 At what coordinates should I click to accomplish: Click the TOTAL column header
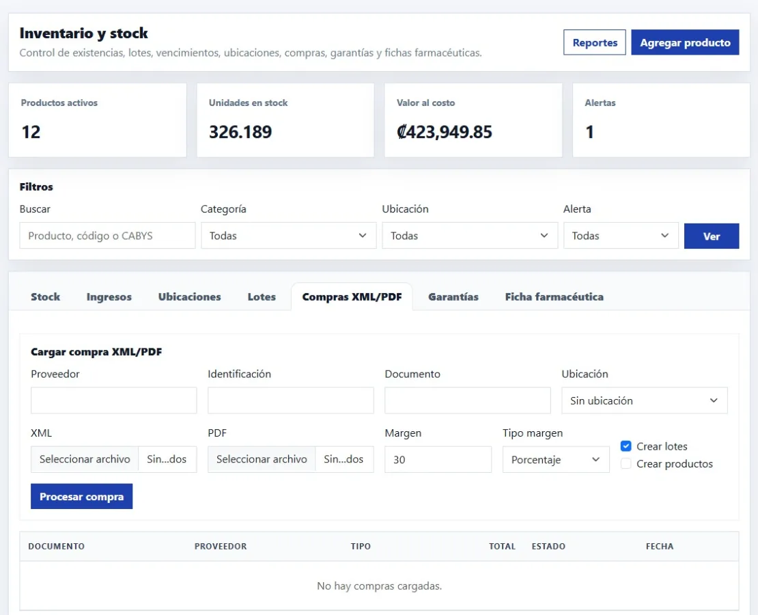[x=503, y=546]
